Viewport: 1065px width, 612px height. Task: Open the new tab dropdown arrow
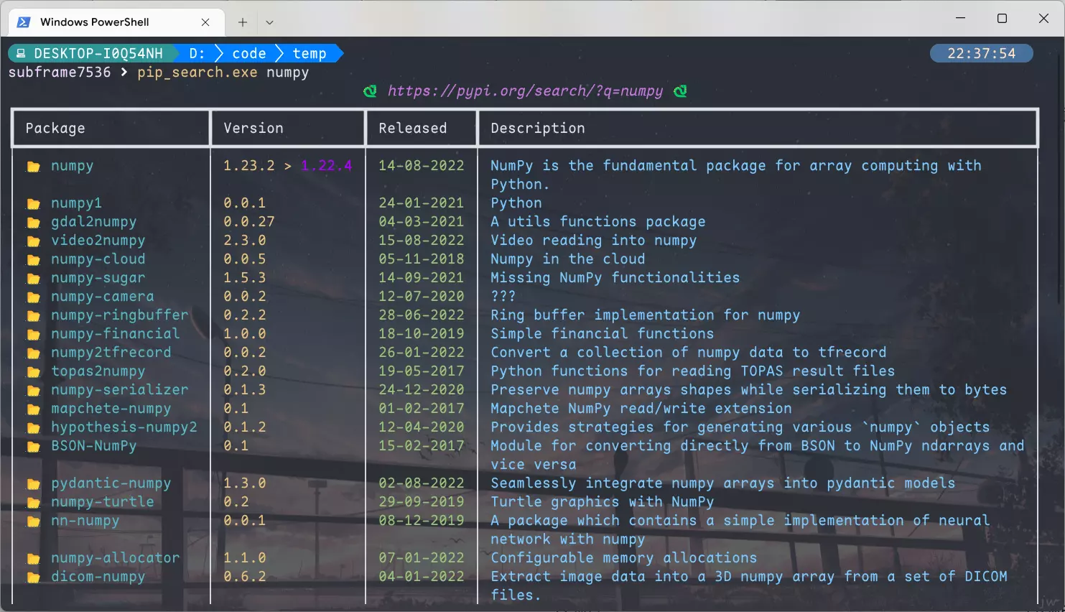point(269,22)
